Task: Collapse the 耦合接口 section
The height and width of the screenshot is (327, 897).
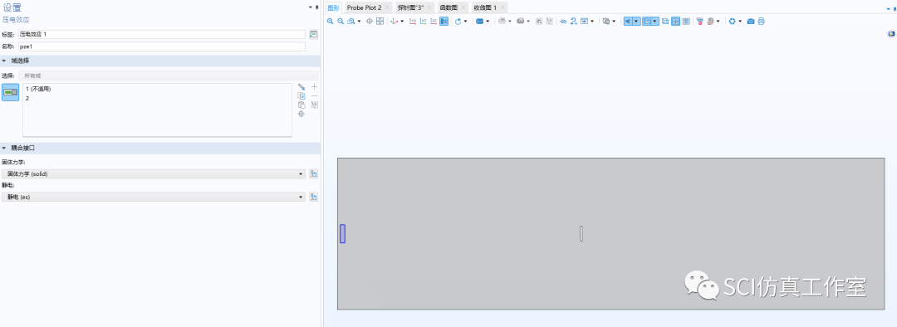Action: [5, 148]
